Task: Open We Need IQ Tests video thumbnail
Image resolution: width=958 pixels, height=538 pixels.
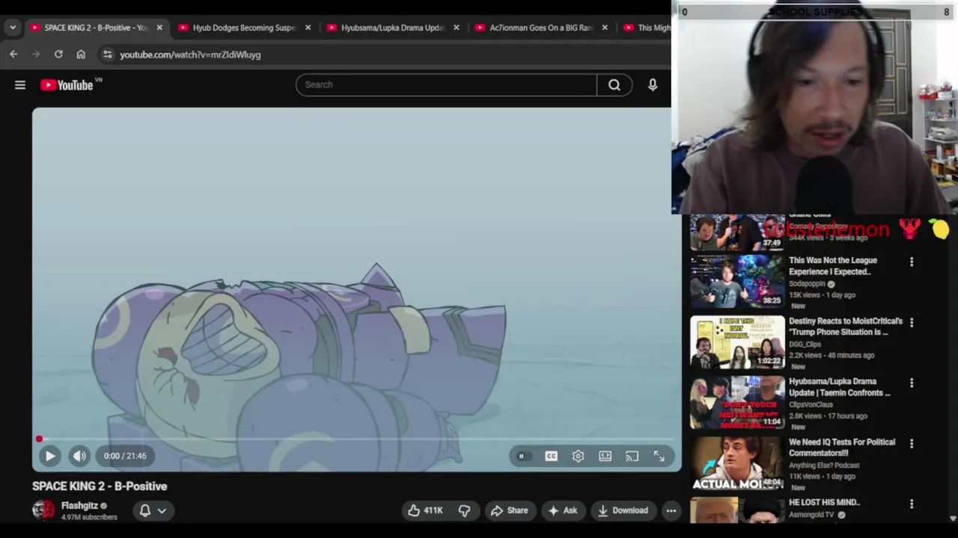Action: tap(737, 463)
